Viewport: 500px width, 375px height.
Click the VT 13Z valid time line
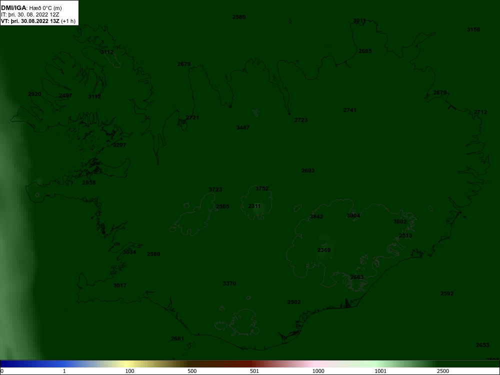(38, 21)
